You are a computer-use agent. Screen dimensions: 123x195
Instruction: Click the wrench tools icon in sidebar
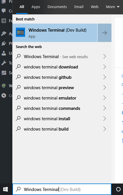tap(4, 63)
